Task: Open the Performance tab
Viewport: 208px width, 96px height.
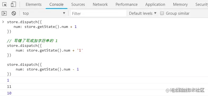Action: [126, 4]
